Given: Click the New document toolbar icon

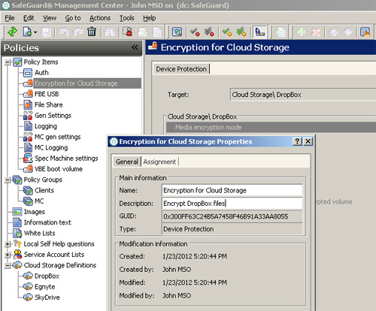Looking at the screenshot, I should 27,32.
